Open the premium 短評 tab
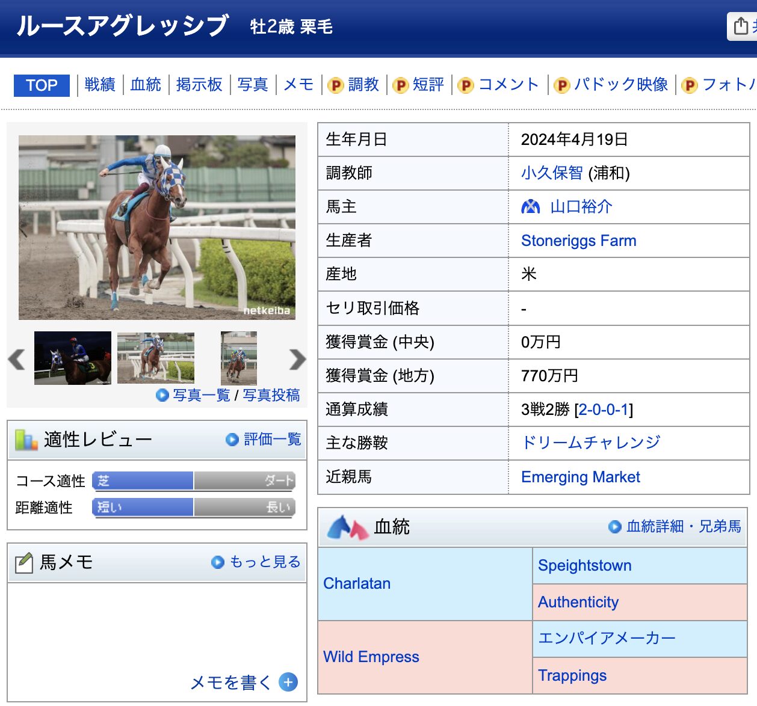The image size is (757, 706). (428, 85)
